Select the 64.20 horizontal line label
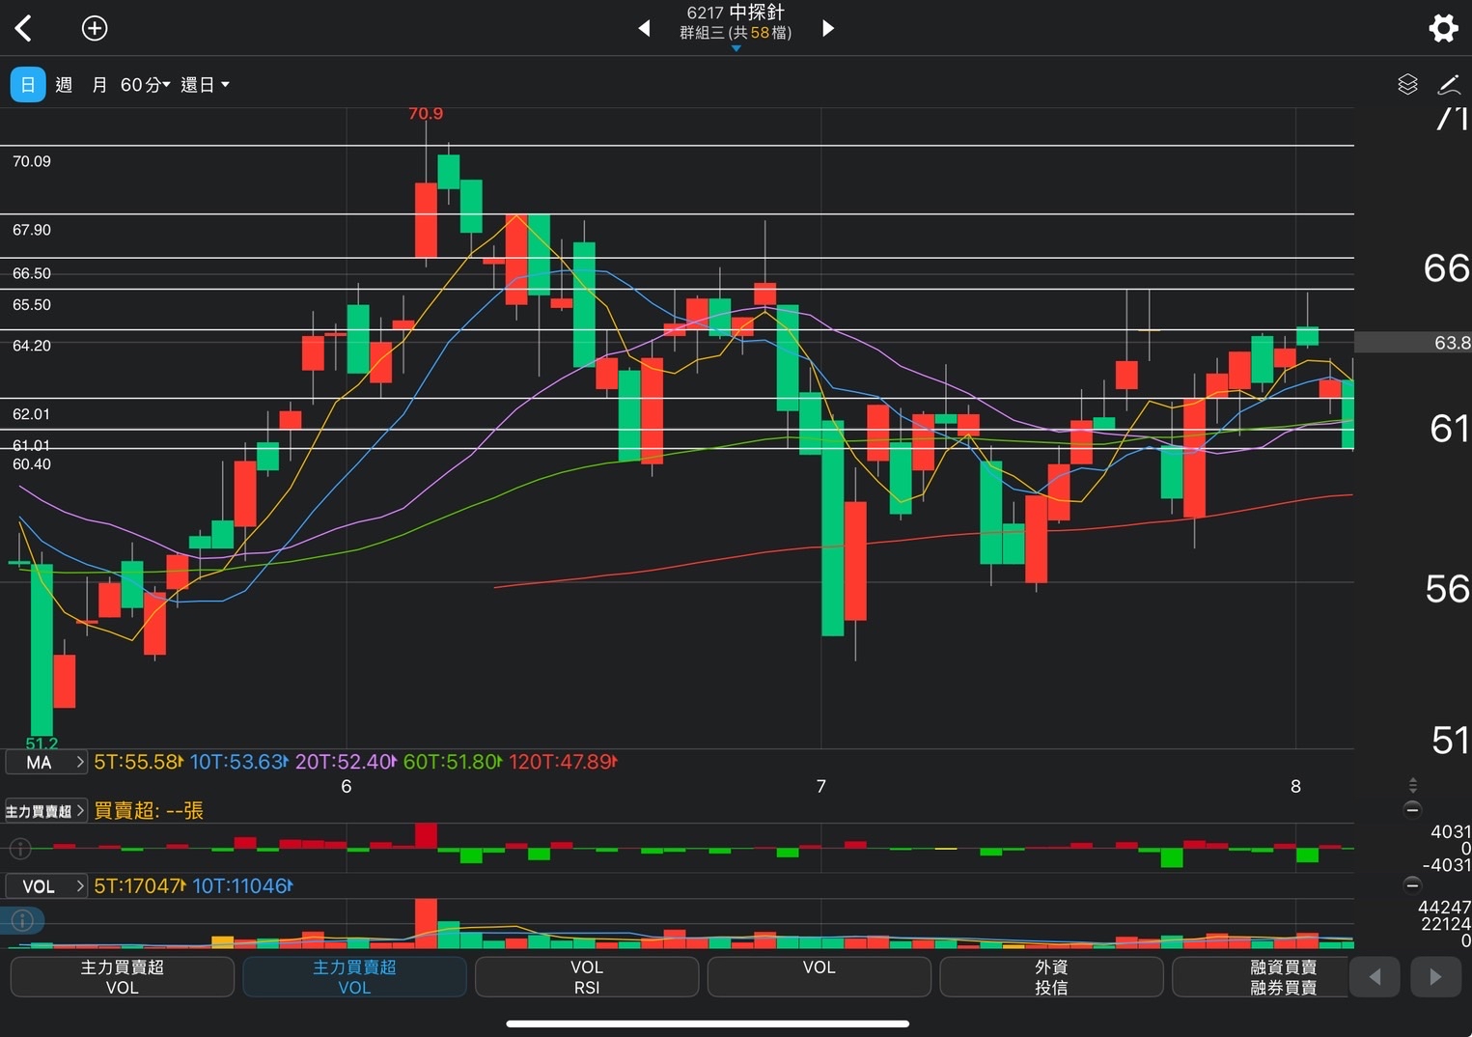Screen dimensions: 1472x1037 click(x=32, y=345)
